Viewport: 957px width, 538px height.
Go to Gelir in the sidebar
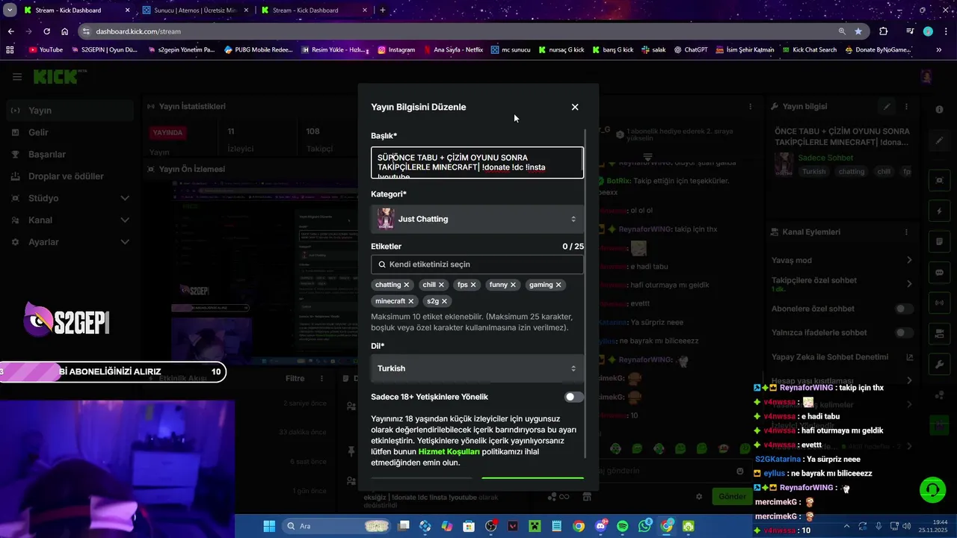pyautogui.click(x=69, y=132)
